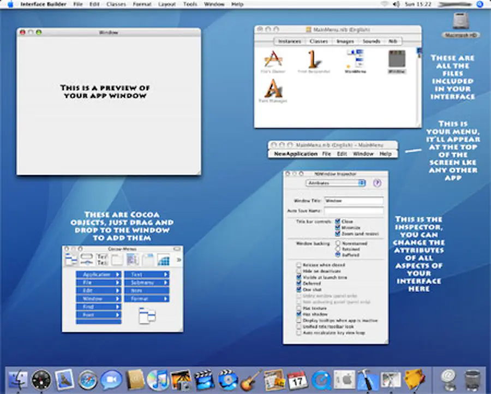Open the Cocoa Data views palette icon
The image size is (491, 394).
click(x=133, y=260)
